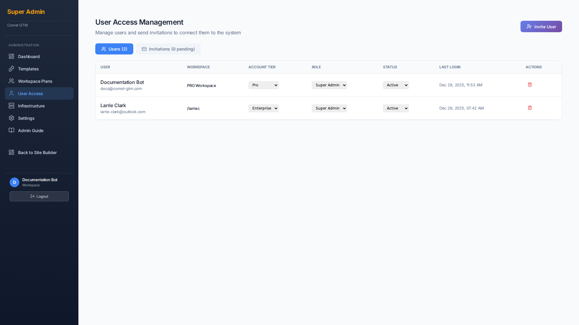Screen dimensions: 579x325
Task: Open the Dashboard from the sidebar
Action: tap(29, 57)
